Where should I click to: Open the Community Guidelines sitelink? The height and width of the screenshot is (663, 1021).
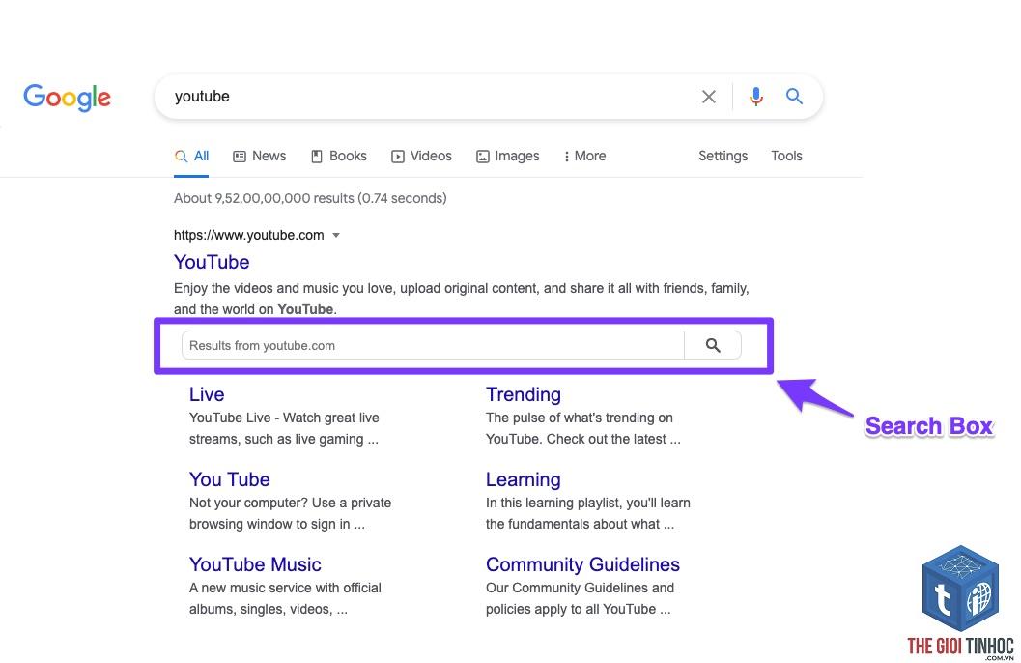pyautogui.click(x=582, y=564)
